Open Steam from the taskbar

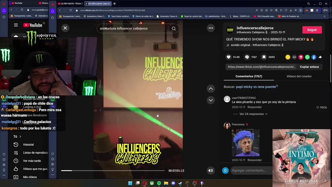pyautogui.click(x=180, y=183)
